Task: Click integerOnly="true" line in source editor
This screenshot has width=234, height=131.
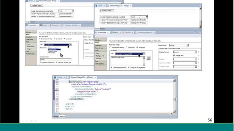Action: (x=88, y=92)
